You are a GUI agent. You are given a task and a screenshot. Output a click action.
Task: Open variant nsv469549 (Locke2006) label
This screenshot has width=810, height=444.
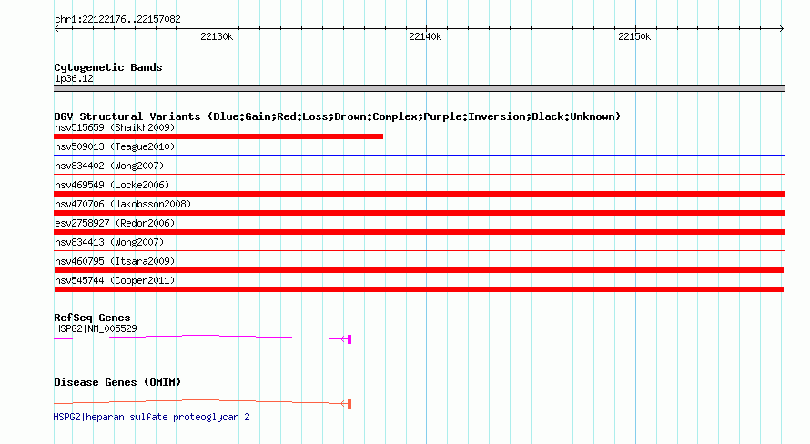pos(112,185)
